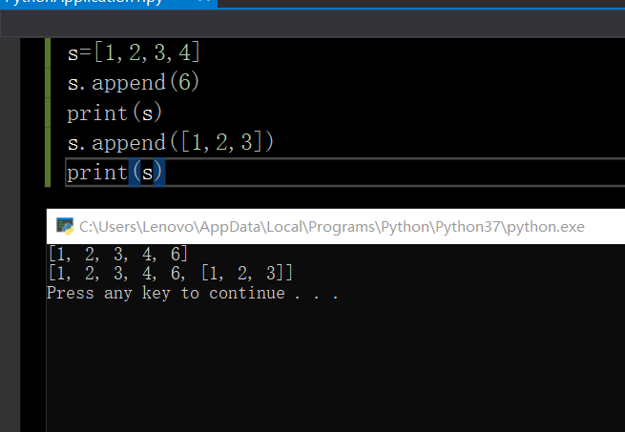This screenshot has width=625, height=432.
Task: Click the Python icon in console title bar
Action: (x=65, y=226)
